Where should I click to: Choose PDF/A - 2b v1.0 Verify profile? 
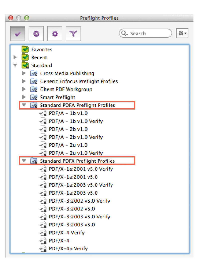[76, 137]
